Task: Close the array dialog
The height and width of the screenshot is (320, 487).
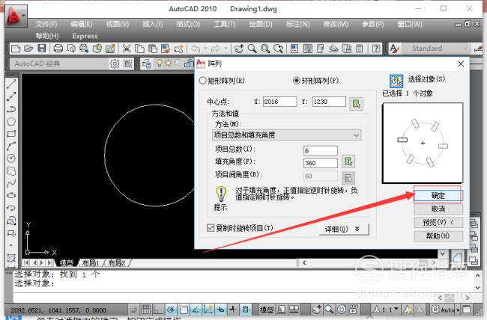Action: [461, 64]
